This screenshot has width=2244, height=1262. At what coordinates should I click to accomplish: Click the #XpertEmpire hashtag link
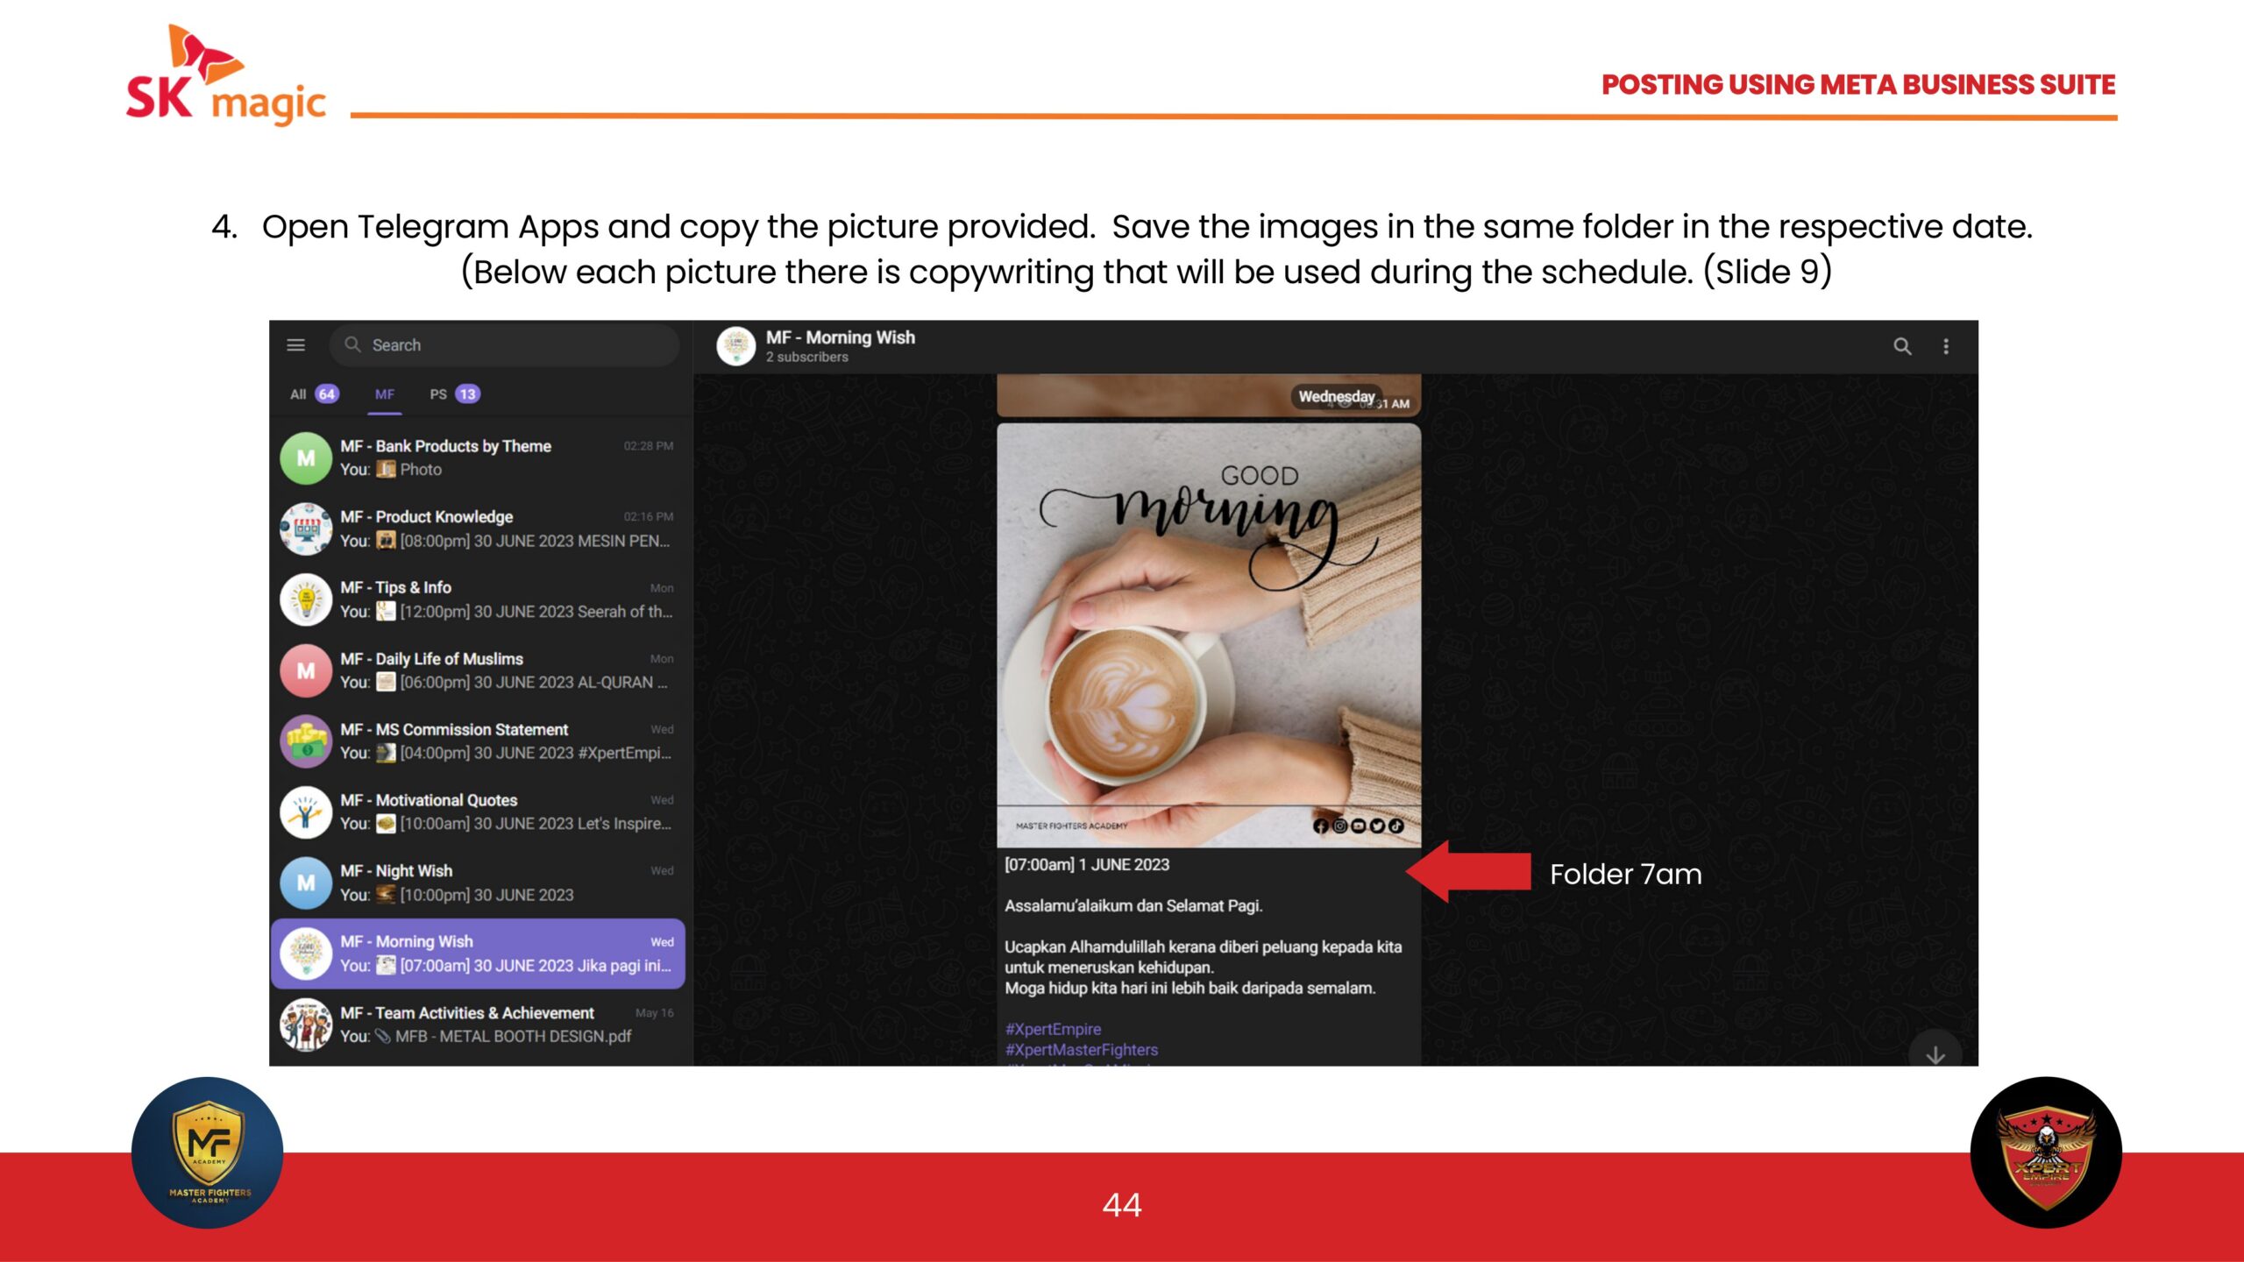click(1053, 1029)
